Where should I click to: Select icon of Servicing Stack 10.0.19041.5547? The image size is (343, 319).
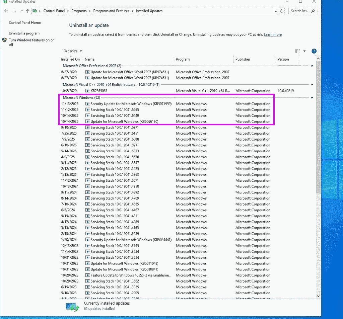click(x=88, y=163)
